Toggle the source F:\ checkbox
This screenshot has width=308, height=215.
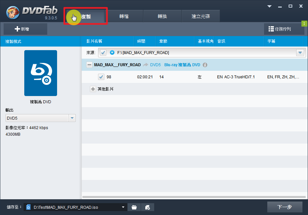click(x=103, y=52)
